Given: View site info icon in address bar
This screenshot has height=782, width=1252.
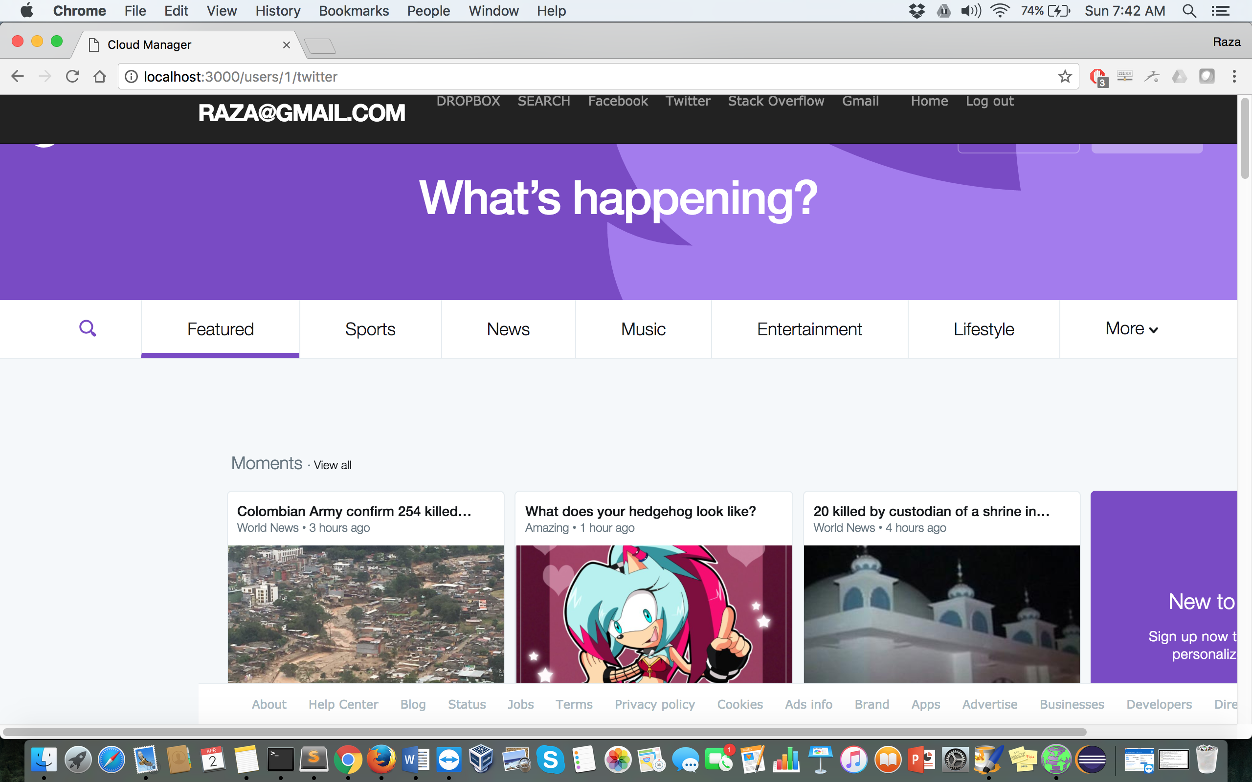Looking at the screenshot, I should [132, 77].
